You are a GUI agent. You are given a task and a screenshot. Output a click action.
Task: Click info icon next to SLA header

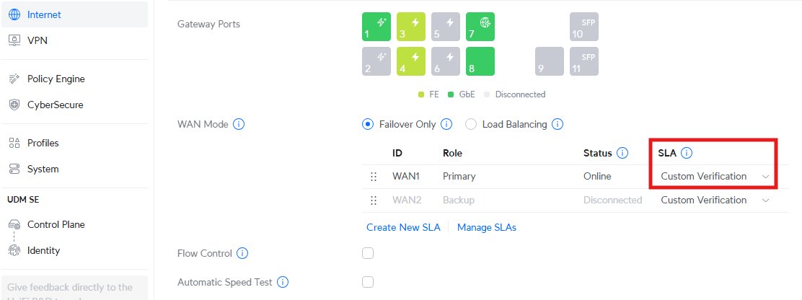click(x=687, y=153)
